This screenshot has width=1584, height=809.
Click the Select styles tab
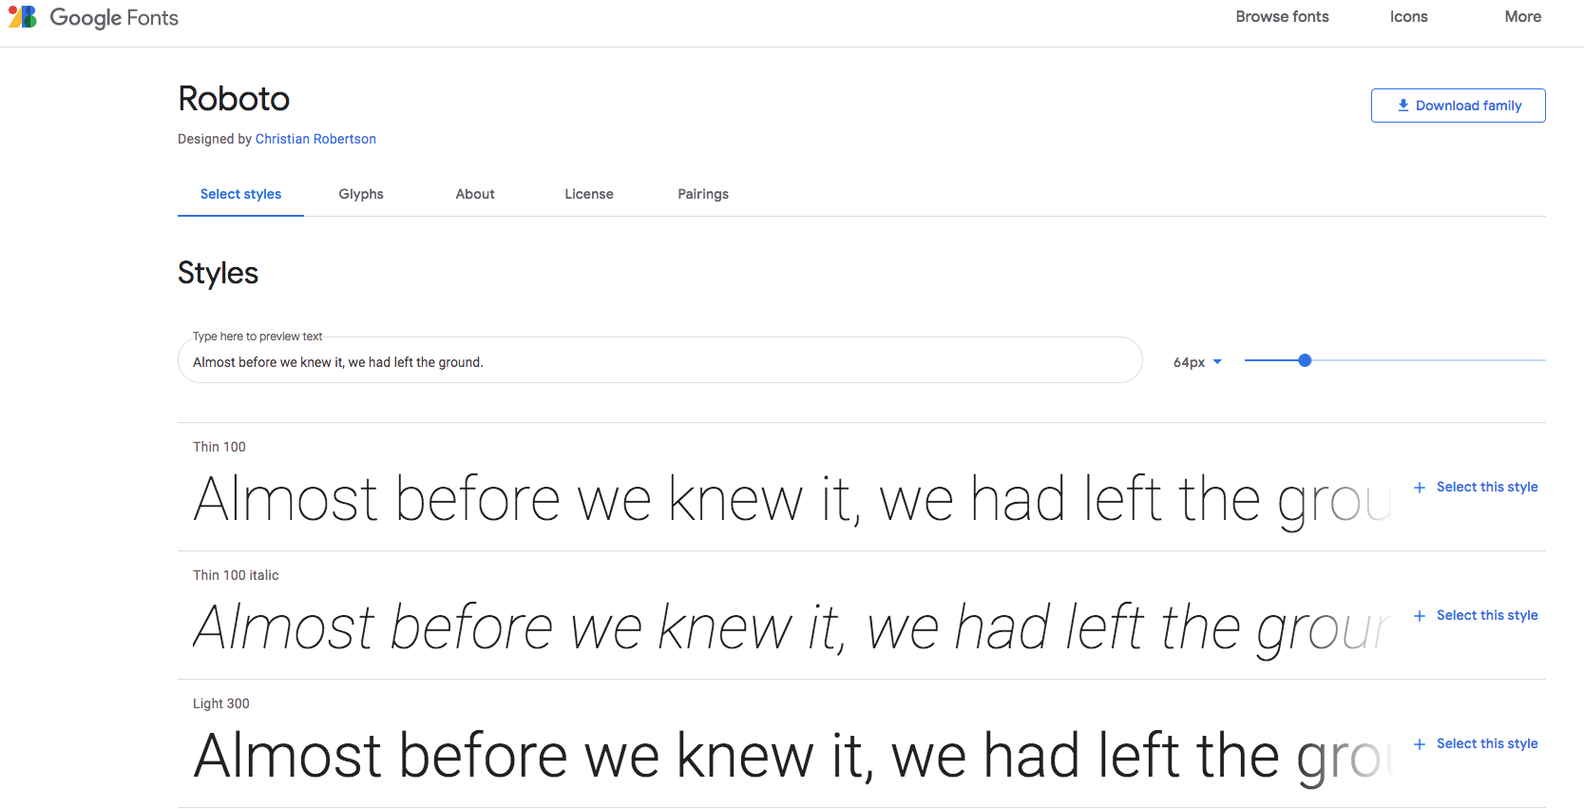tap(240, 194)
